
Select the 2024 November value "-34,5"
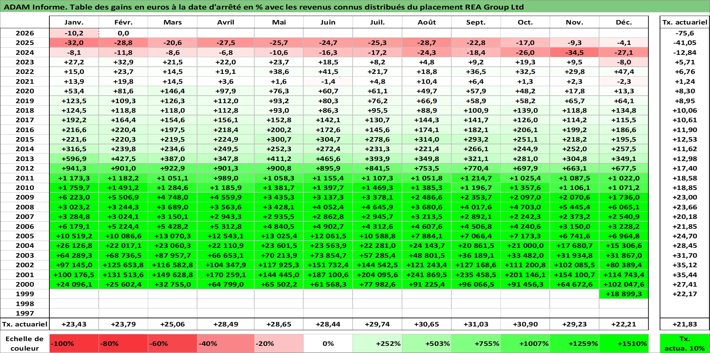575,52
